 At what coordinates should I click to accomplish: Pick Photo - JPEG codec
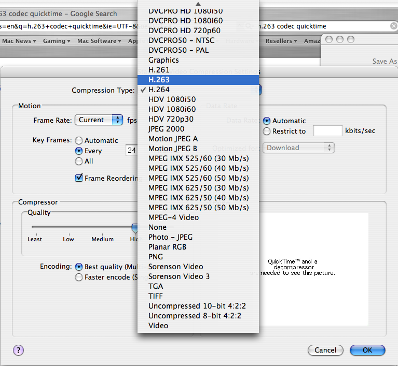tap(198, 237)
